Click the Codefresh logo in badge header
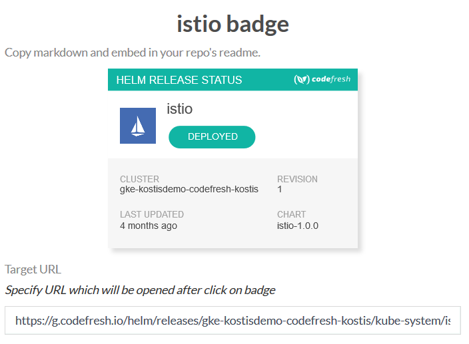The width and height of the screenshot is (469, 344). 322,80
